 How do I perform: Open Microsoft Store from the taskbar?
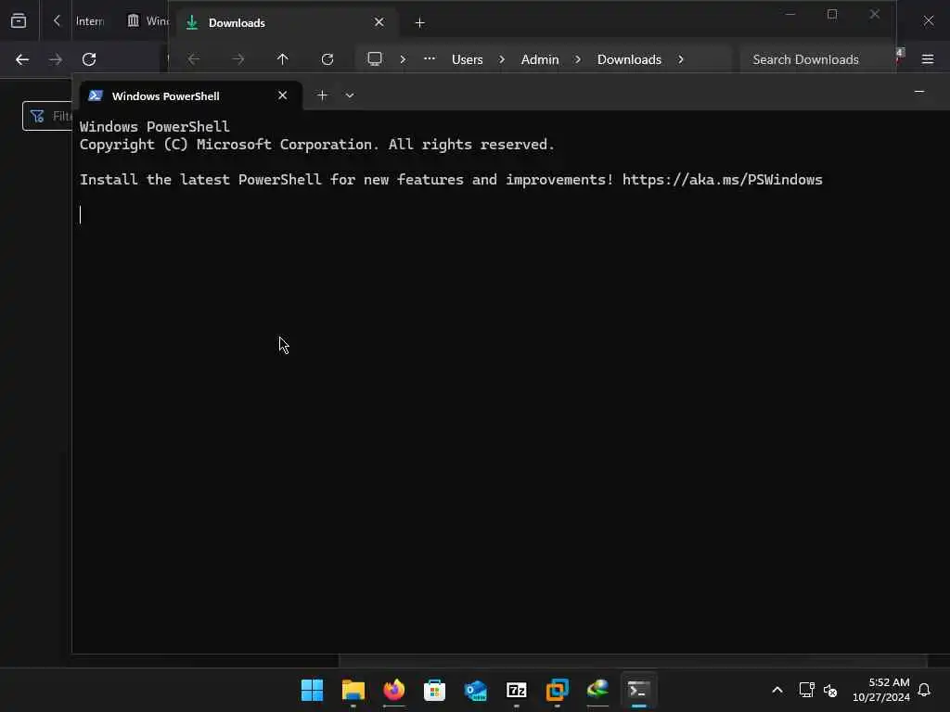point(434,690)
